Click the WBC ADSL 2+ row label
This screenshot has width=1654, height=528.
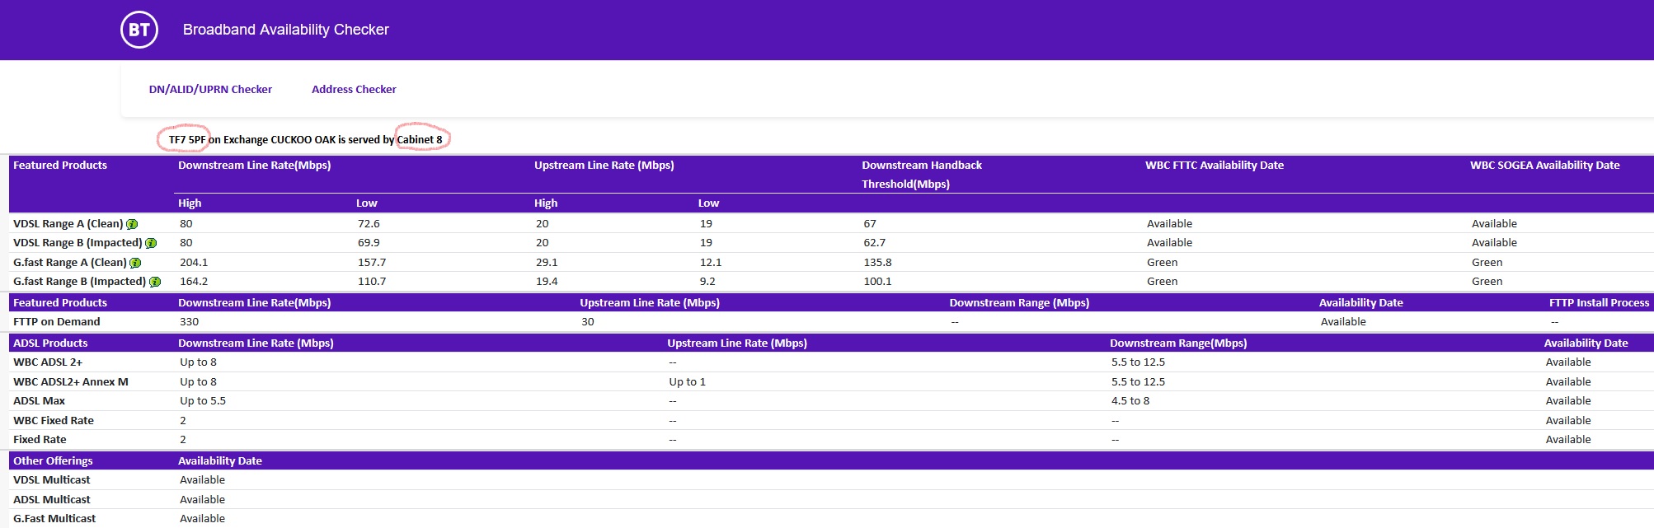click(48, 362)
